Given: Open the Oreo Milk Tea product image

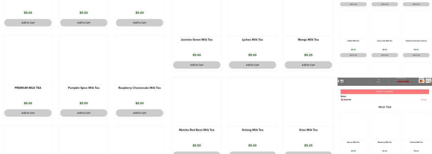Looking at the screenshot, I should coord(308,102).
